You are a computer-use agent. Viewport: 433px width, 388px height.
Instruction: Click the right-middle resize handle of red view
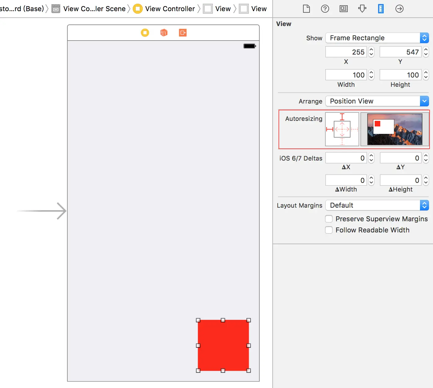pos(248,346)
